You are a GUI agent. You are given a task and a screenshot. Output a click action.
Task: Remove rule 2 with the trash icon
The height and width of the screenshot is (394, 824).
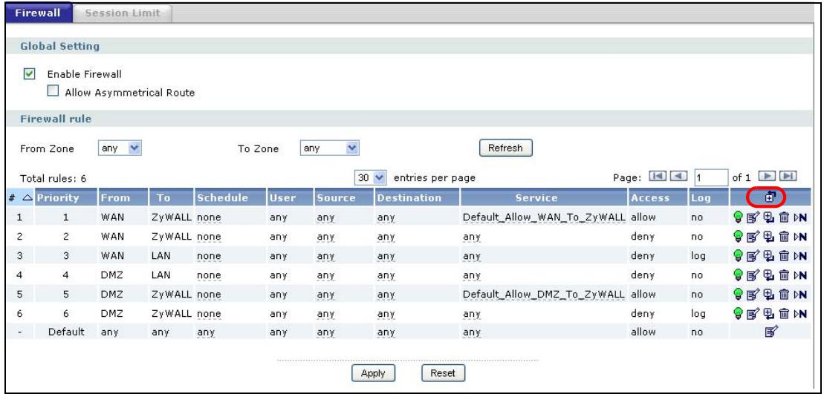[784, 237]
